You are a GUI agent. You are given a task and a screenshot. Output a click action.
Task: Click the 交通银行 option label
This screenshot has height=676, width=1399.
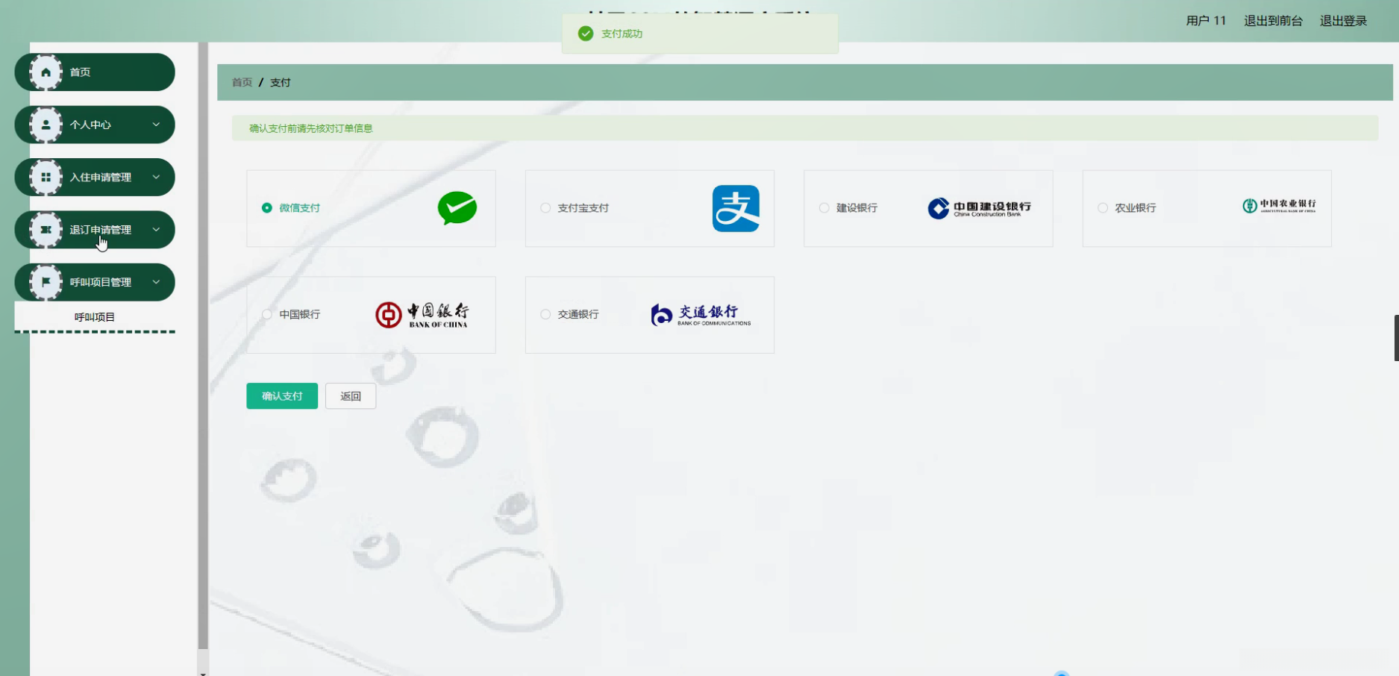pos(578,315)
